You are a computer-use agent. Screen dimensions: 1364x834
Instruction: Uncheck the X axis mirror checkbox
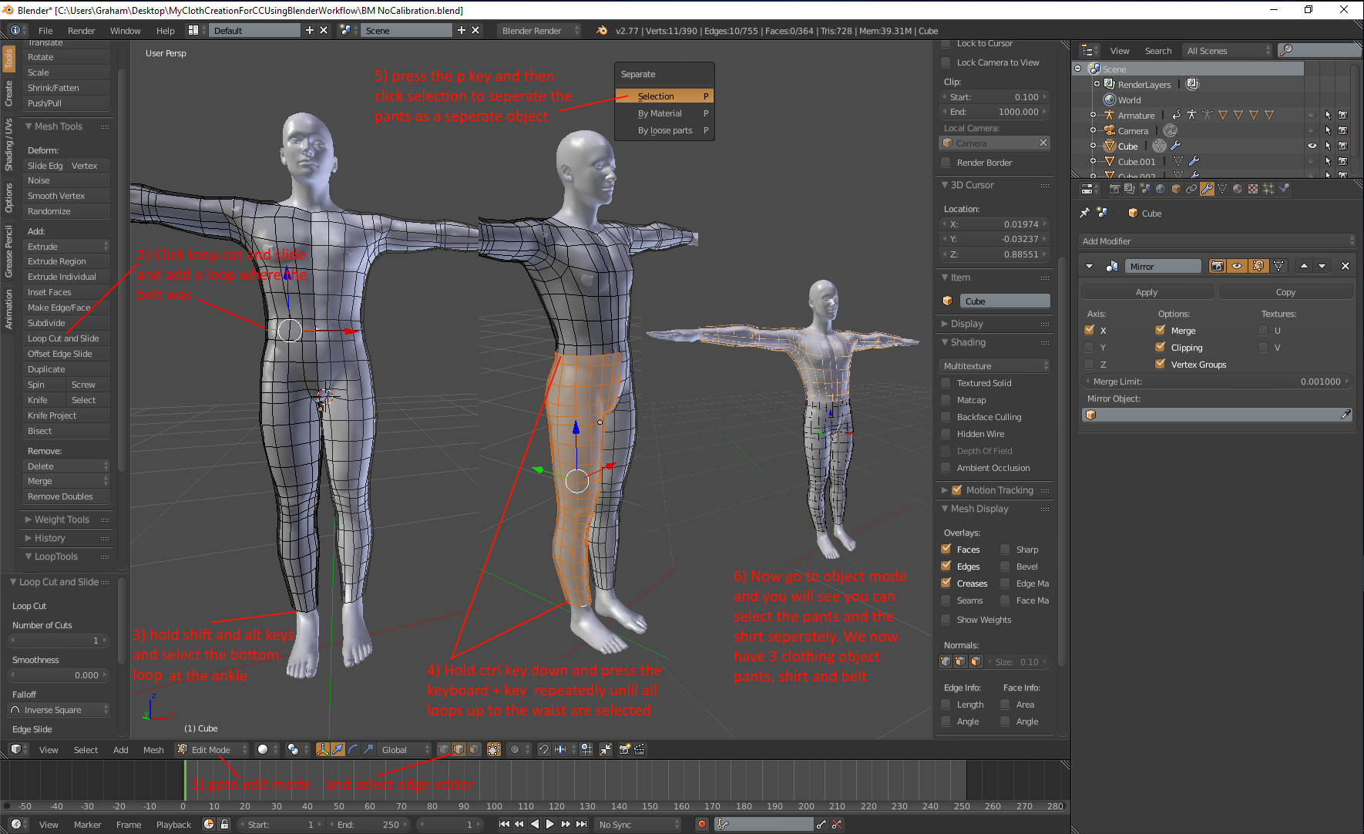coord(1090,330)
